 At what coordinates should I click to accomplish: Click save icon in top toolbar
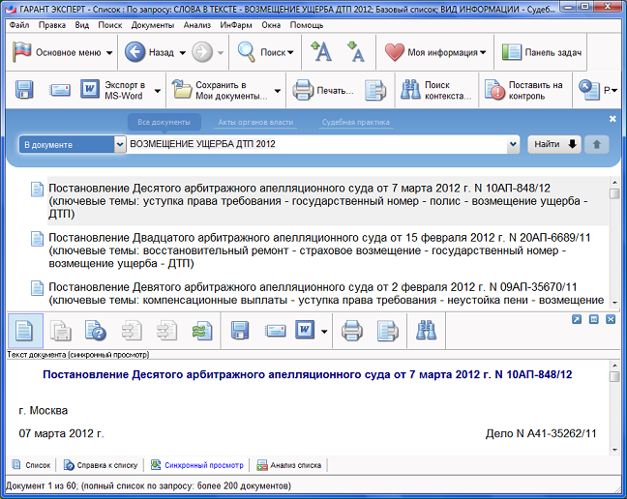pyautogui.click(x=25, y=91)
